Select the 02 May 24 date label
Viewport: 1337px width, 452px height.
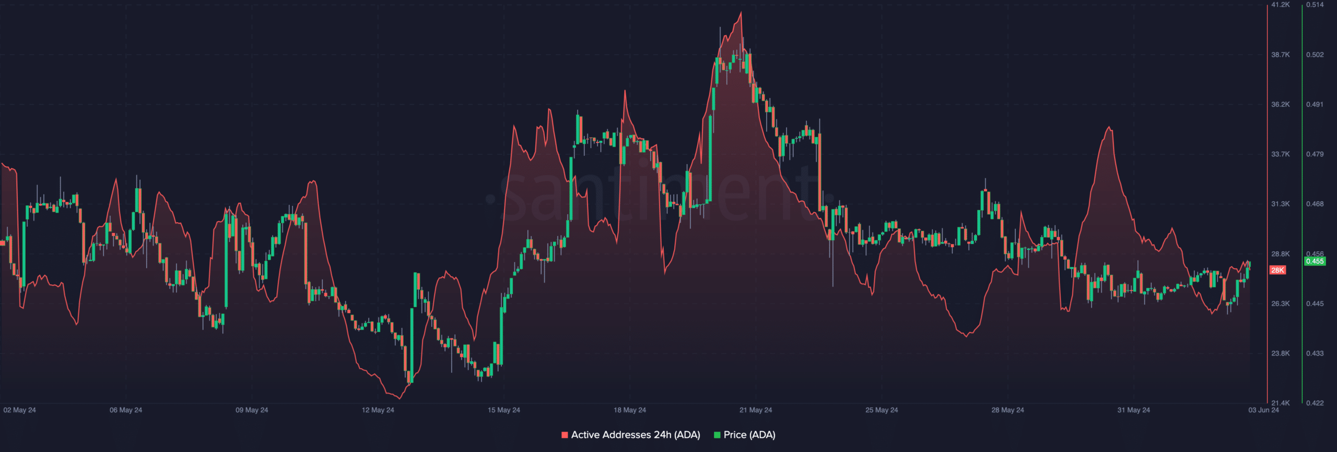[20, 410]
